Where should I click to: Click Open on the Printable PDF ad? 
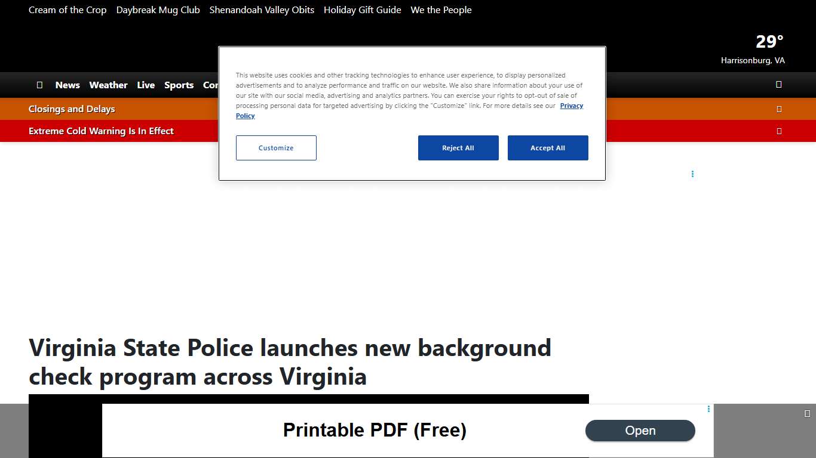tap(640, 431)
